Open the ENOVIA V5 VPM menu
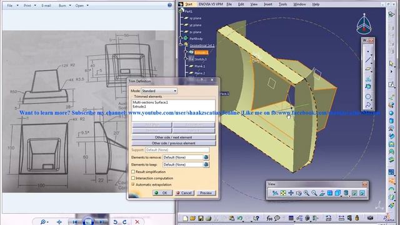400x225 pixels. coord(211,4)
